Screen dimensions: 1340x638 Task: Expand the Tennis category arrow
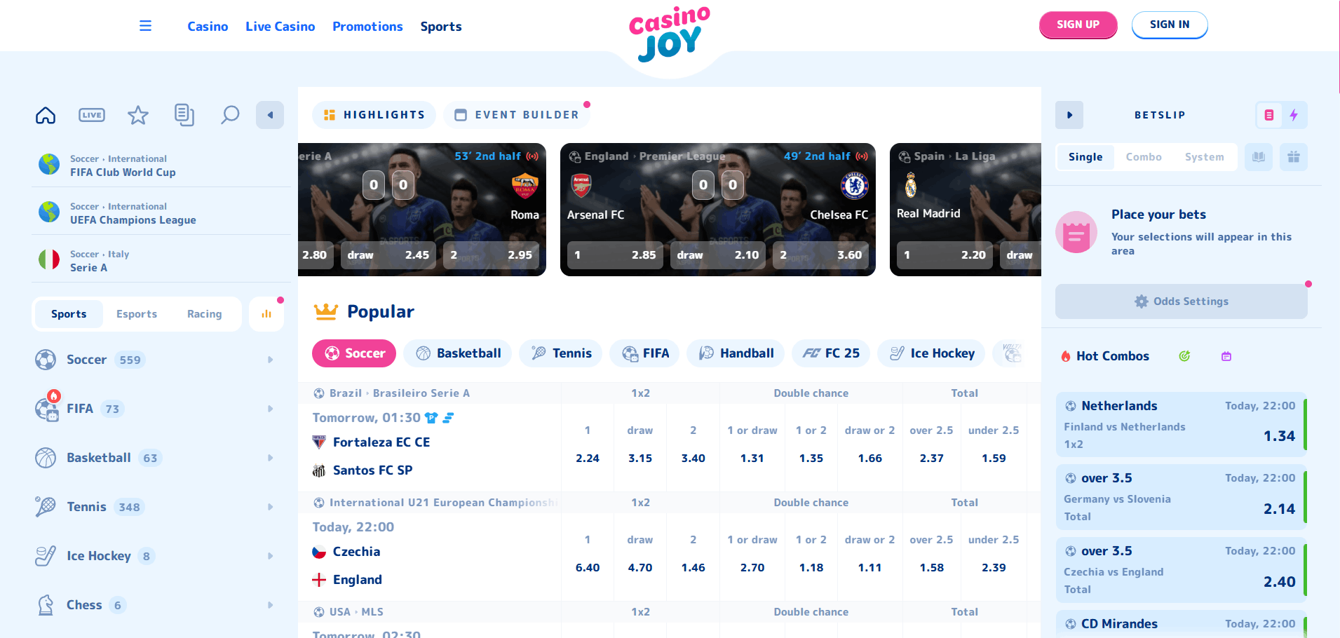click(x=270, y=507)
